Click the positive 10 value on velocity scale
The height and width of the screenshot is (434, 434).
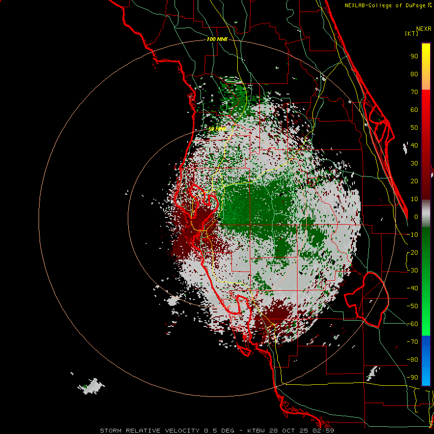coord(414,199)
